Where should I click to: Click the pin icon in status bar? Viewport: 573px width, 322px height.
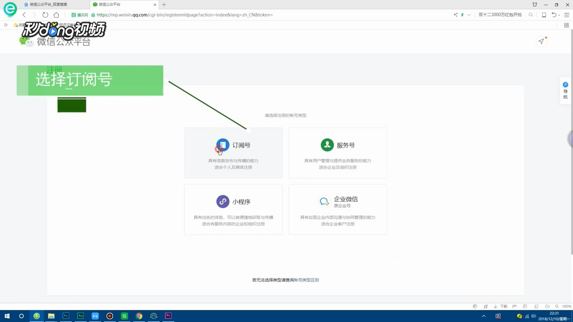click(x=486, y=306)
